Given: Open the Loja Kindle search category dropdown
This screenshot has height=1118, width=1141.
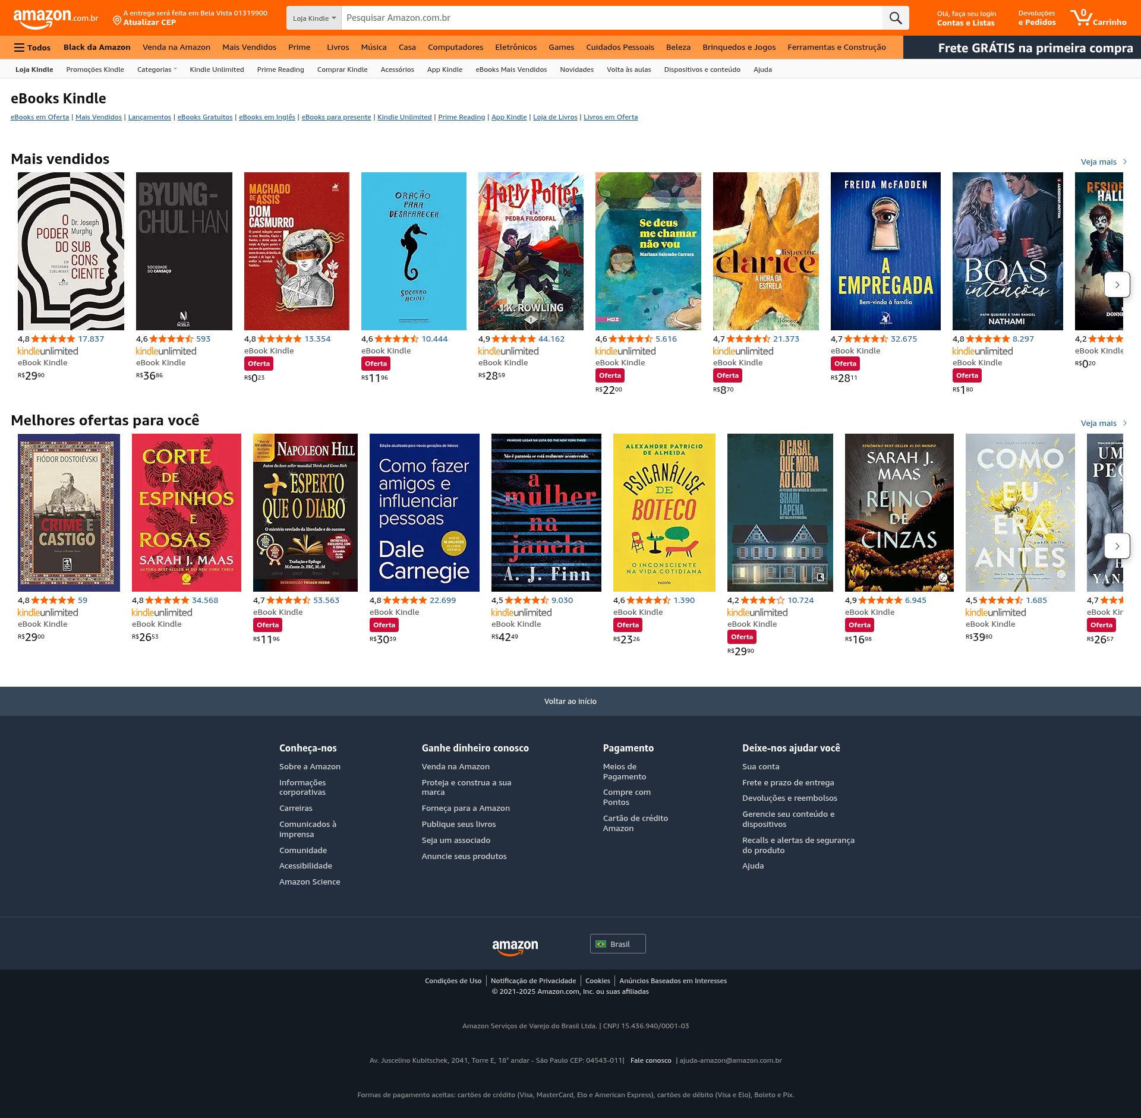Looking at the screenshot, I should click(x=314, y=18).
